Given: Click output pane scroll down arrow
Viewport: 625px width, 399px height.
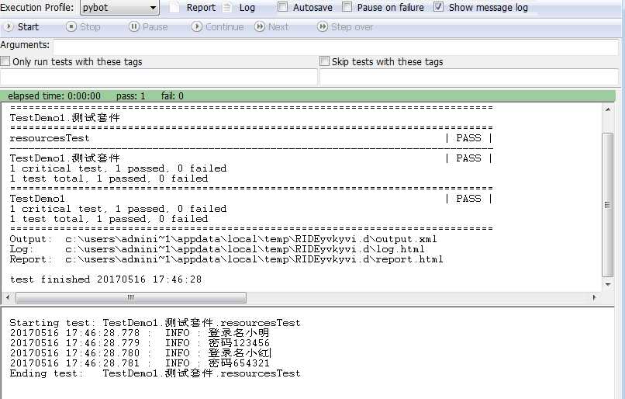Looking at the screenshot, I should tap(607, 284).
